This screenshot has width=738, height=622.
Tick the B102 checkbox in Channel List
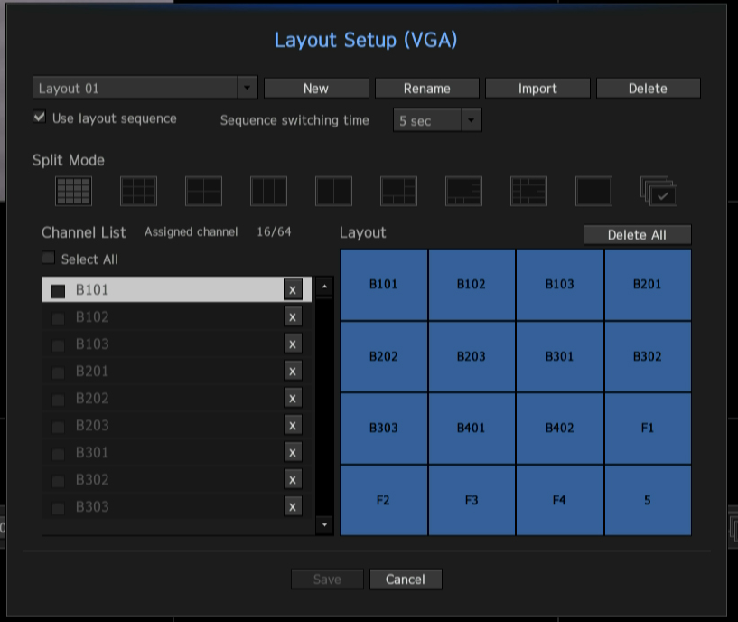59,318
